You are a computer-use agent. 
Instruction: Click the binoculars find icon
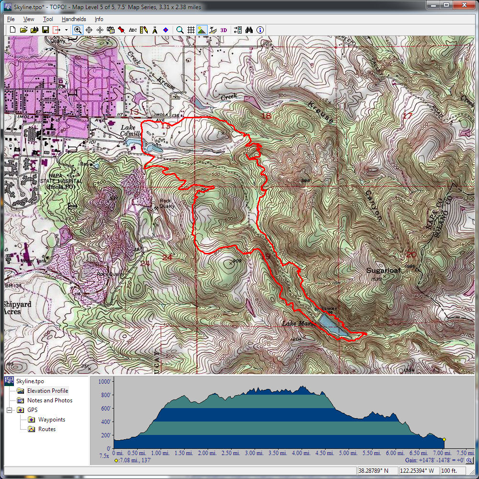click(249, 30)
